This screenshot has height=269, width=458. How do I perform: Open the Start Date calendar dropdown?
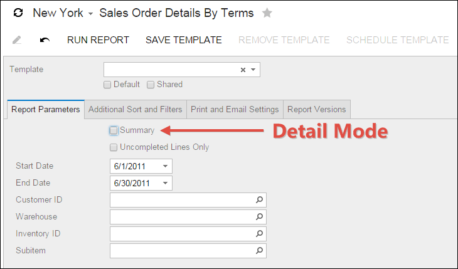point(165,166)
